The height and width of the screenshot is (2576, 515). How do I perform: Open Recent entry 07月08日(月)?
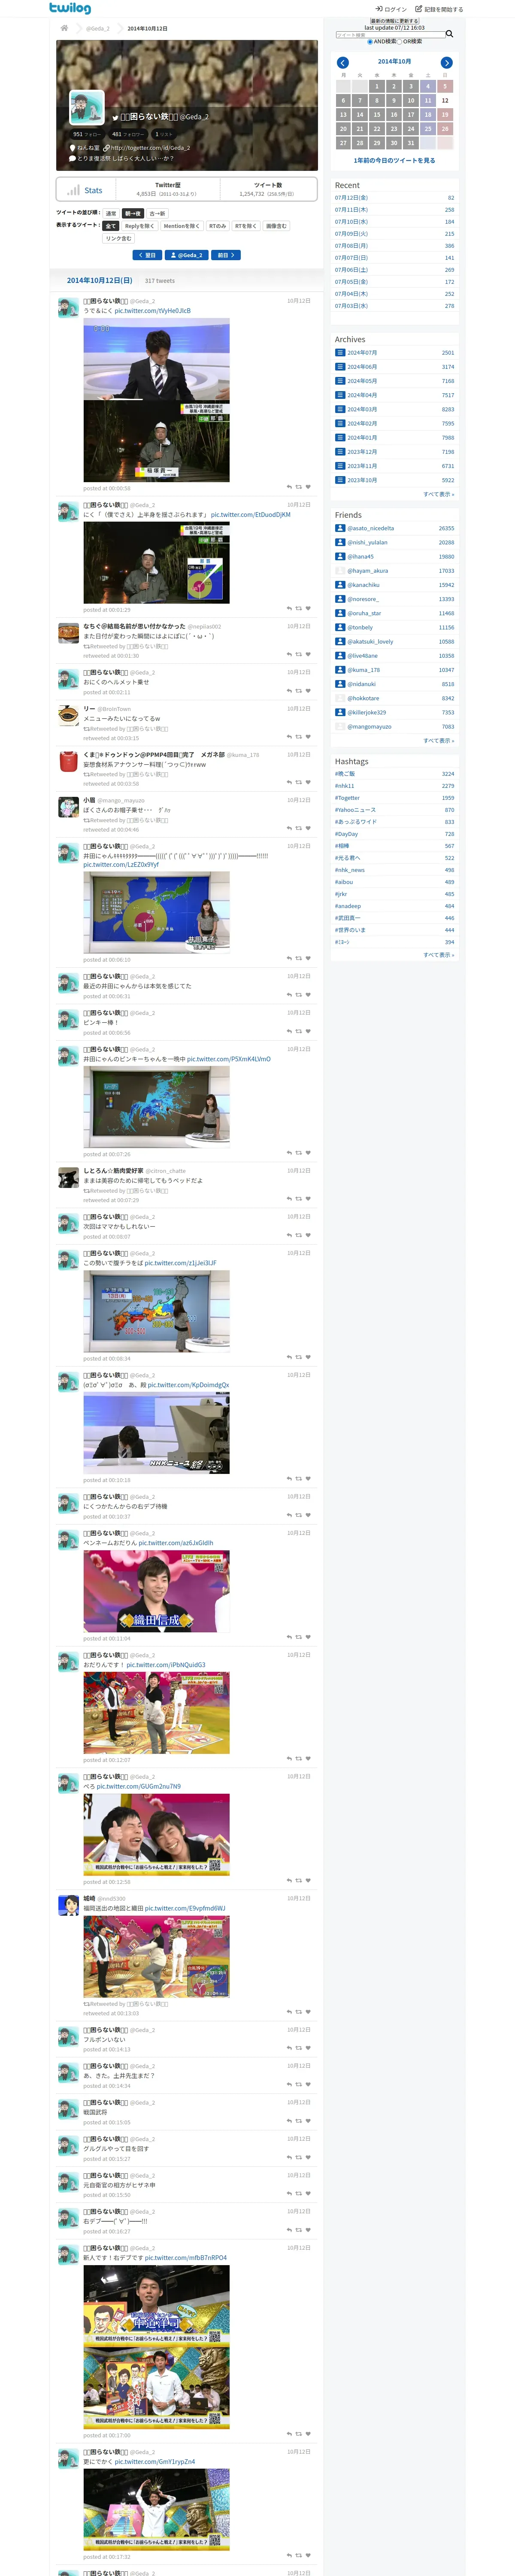pos(351,246)
